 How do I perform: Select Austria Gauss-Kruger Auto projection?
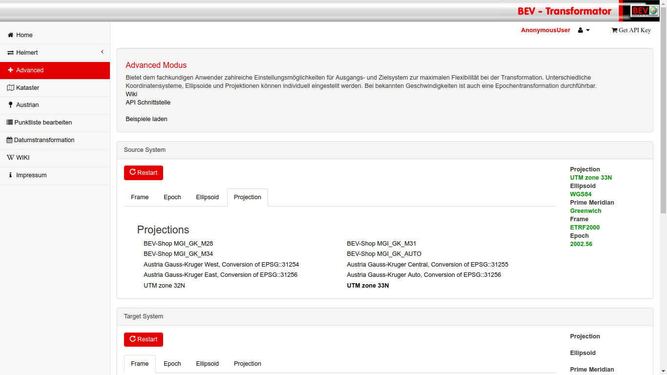click(424, 275)
